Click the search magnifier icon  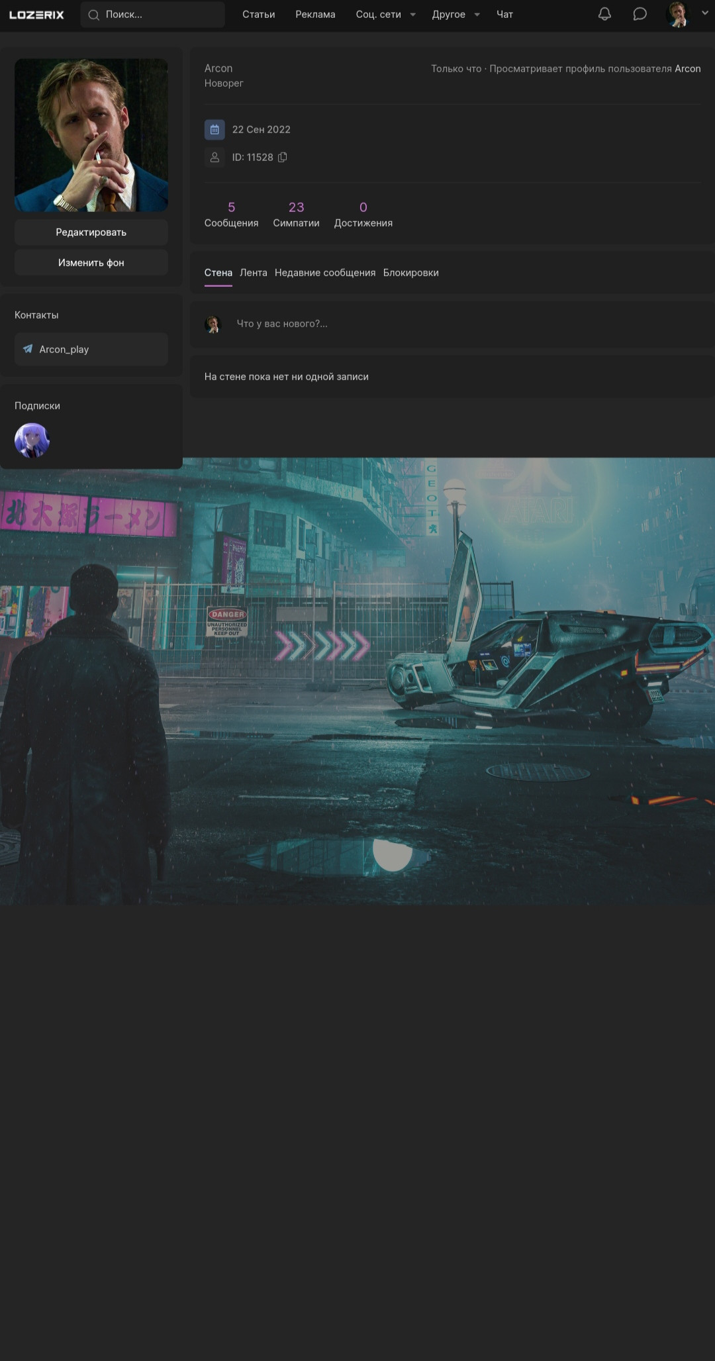pos(94,15)
